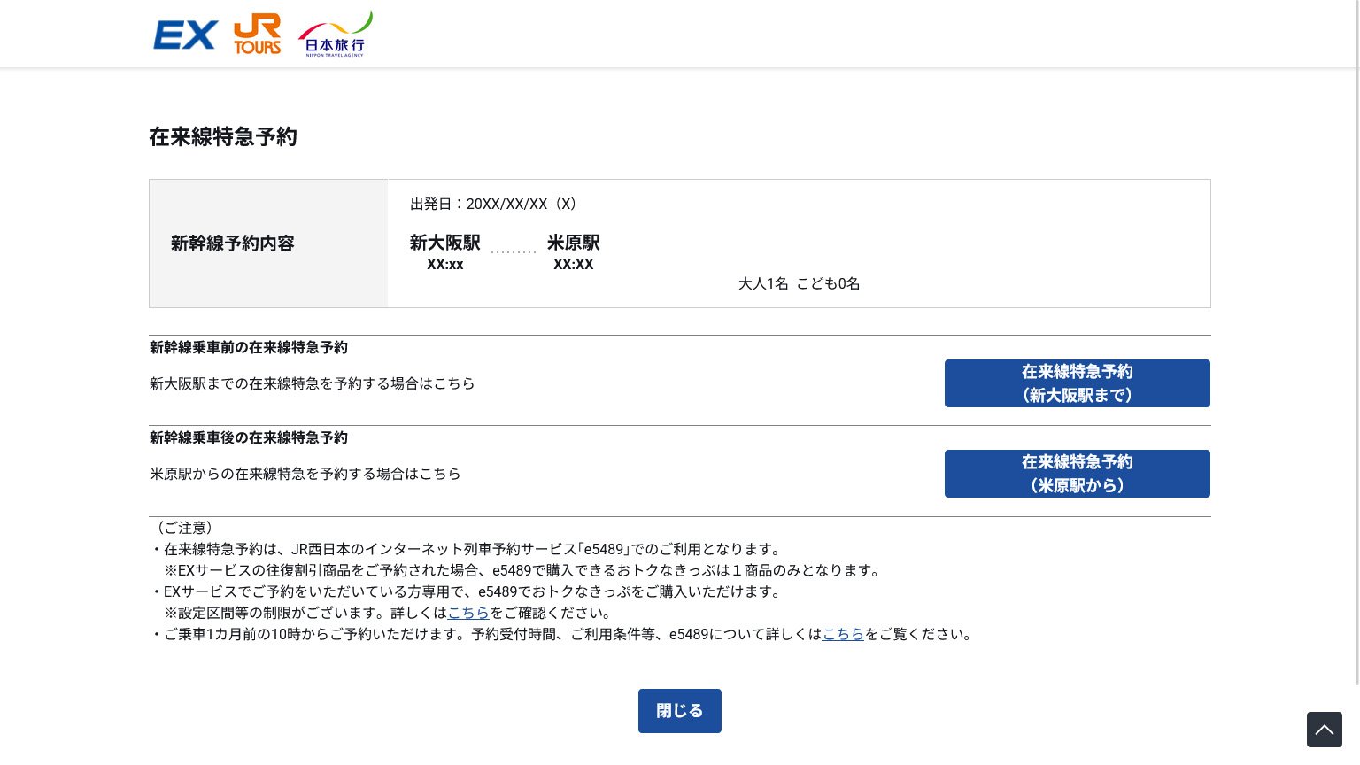Click the 新幹線乗車前の在来線特急予約 section heading

click(x=249, y=347)
